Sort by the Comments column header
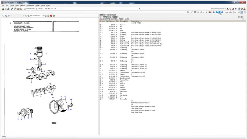247x139 pixels. 135,21
